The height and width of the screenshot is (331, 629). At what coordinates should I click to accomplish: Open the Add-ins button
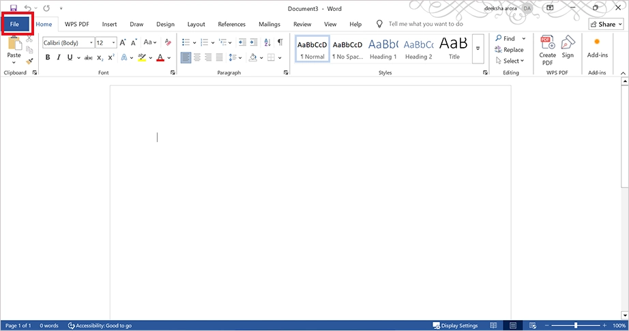tap(598, 48)
